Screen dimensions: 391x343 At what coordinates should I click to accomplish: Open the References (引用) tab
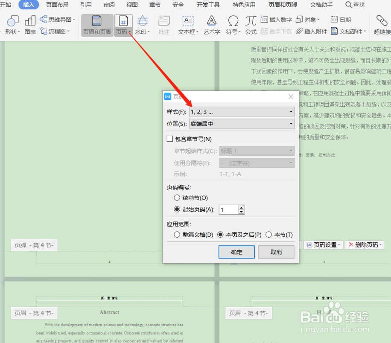(x=86, y=5)
